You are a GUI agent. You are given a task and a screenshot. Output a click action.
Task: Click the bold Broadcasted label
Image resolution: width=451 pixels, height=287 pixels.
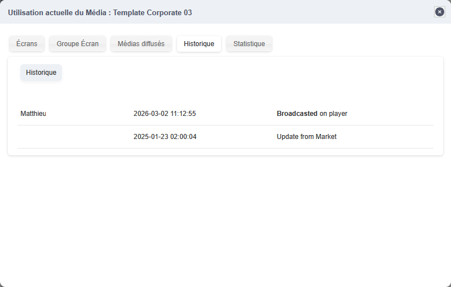[x=297, y=114]
